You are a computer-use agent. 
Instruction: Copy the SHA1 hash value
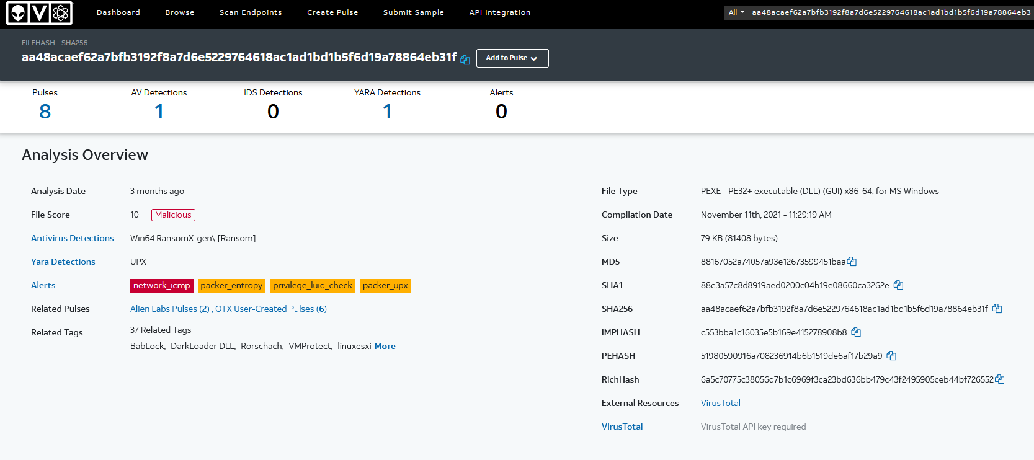pyautogui.click(x=898, y=285)
